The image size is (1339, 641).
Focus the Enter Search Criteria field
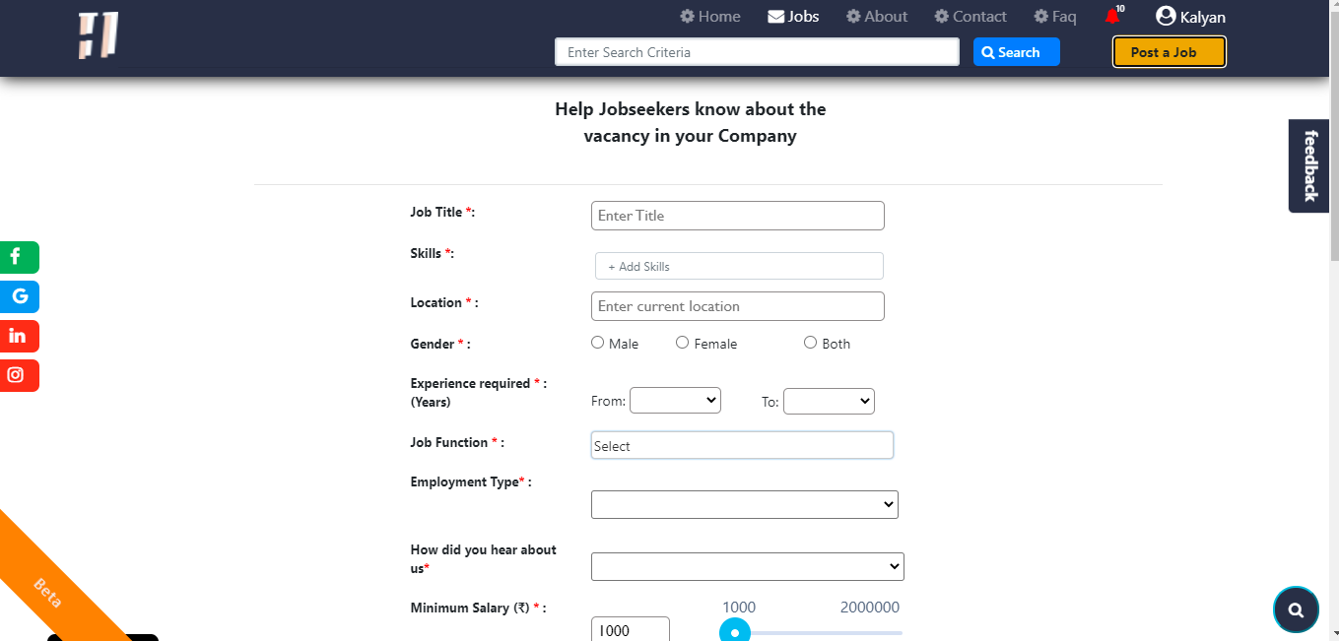pos(757,52)
